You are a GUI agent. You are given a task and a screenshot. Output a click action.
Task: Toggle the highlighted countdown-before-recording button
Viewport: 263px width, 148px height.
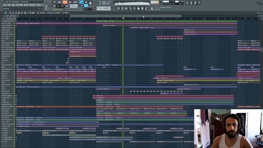pos(65,2)
